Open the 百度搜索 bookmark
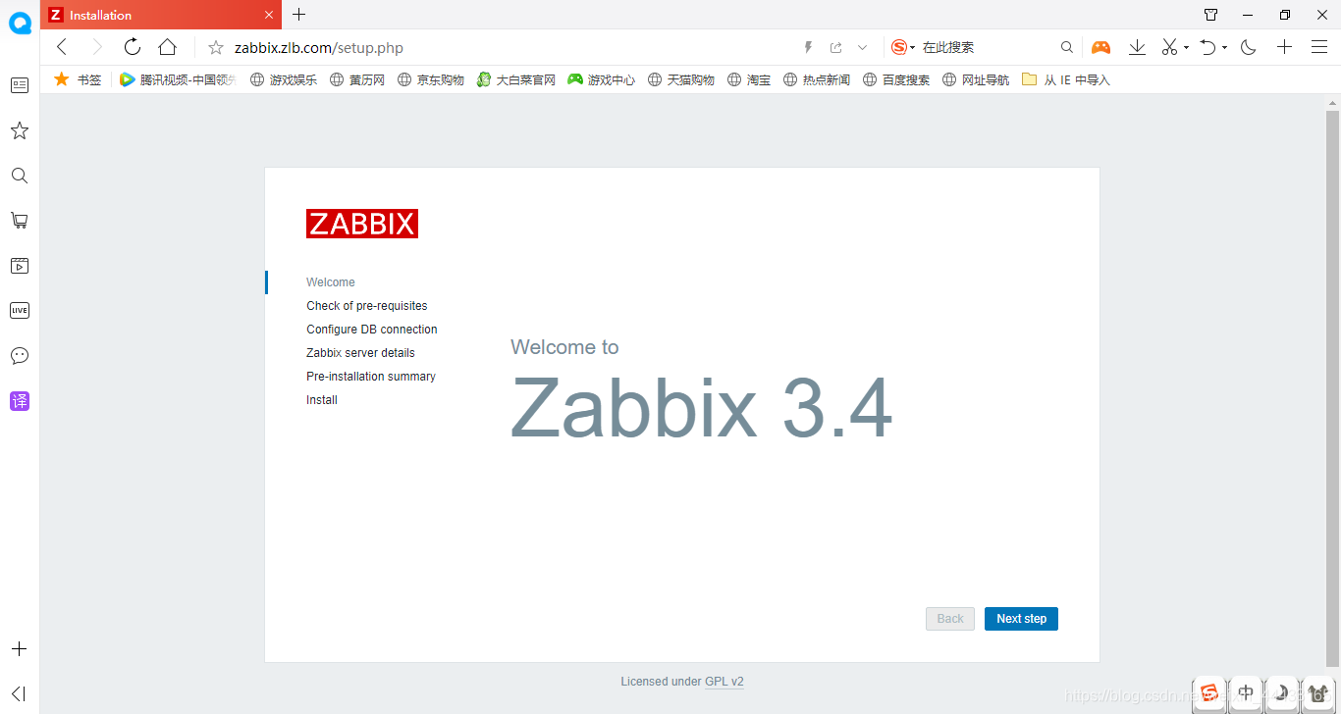This screenshot has width=1341, height=714. (x=896, y=79)
